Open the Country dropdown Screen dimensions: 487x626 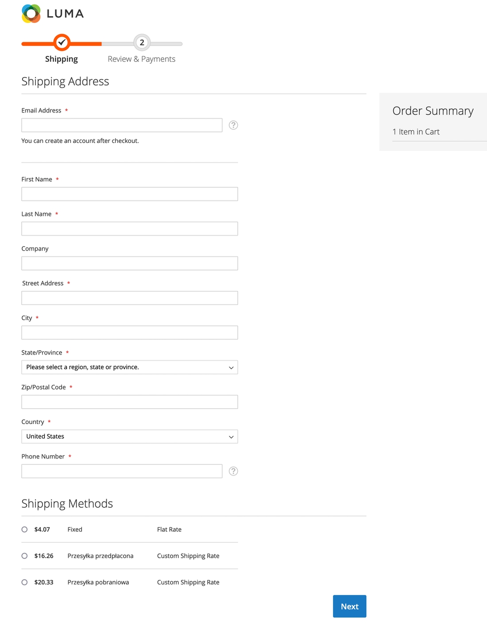coord(129,437)
